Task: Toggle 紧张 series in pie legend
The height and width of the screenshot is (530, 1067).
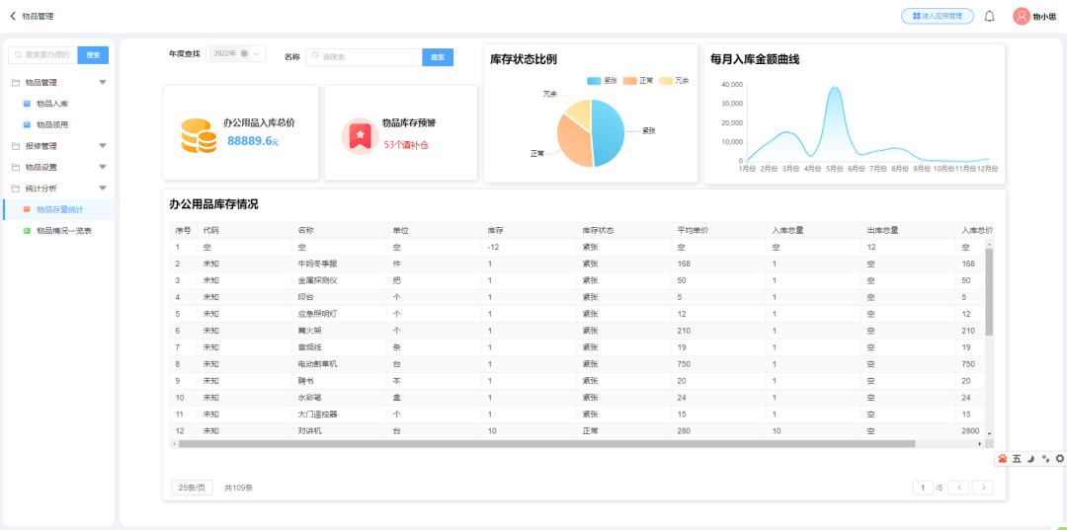Action: tap(603, 80)
